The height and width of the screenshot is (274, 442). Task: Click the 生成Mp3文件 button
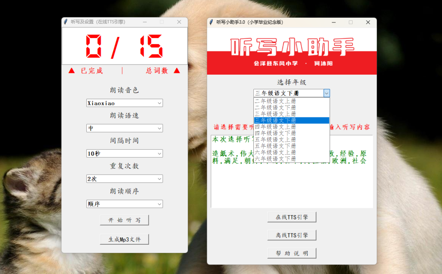click(x=124, y=238)
